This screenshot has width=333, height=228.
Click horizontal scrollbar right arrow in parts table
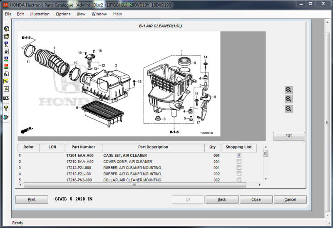coord(260,185)
